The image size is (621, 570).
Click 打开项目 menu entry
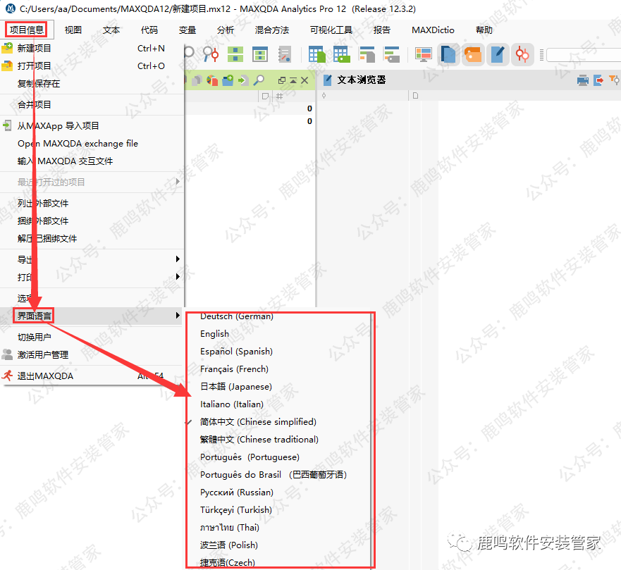[35, 66]
